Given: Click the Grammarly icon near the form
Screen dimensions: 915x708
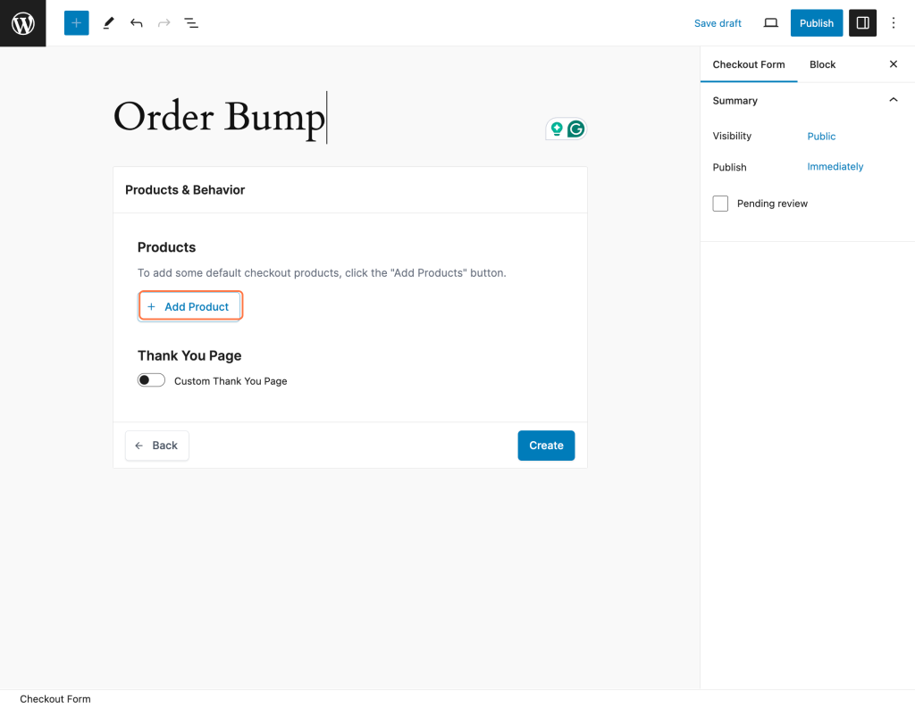Looking at the screenshot, I should [x=576, y=129].
